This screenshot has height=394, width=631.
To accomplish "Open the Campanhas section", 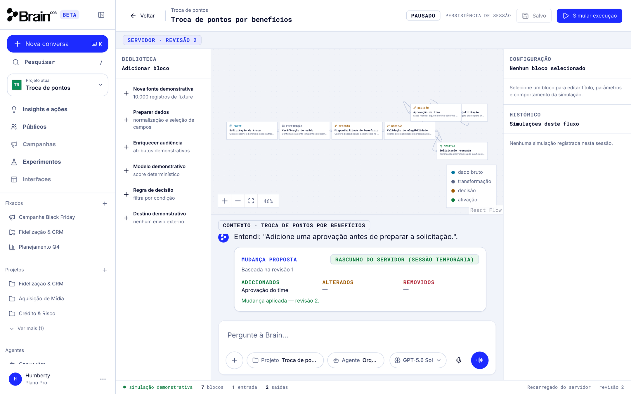I will [x=58, y=144].
